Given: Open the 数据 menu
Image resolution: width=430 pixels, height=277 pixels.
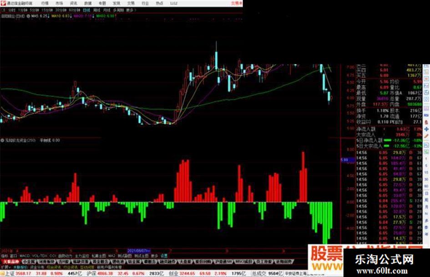Looking at the screenshot, I should [88, 4].
